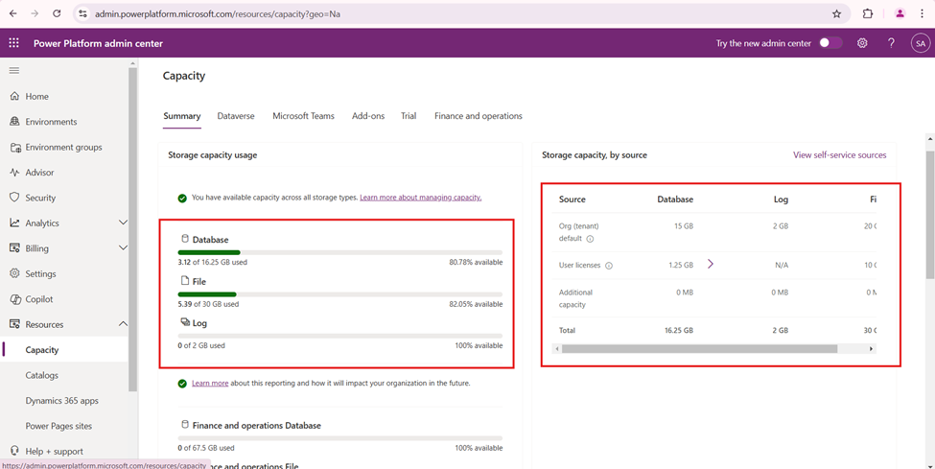The height and width of the screenshot is (469, 935).
Task: Bookmark this page with the star icon
Action: 836,13
